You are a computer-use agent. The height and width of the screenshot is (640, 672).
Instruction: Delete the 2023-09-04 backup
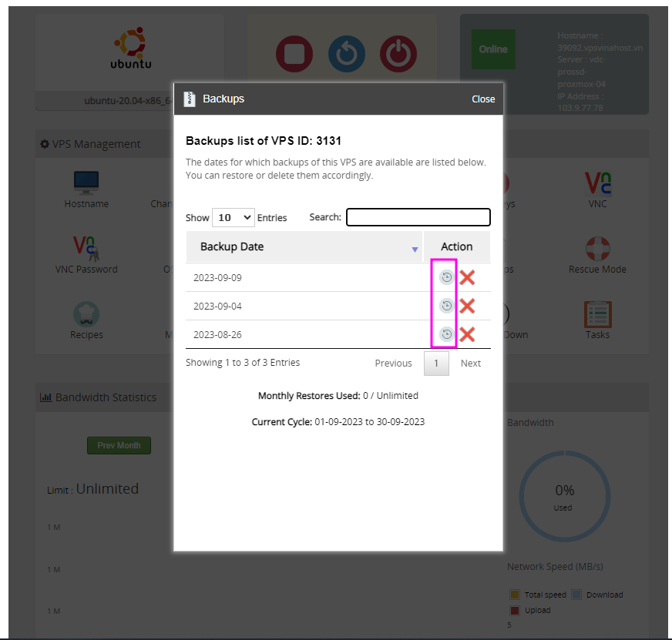(x=467, y=306)
